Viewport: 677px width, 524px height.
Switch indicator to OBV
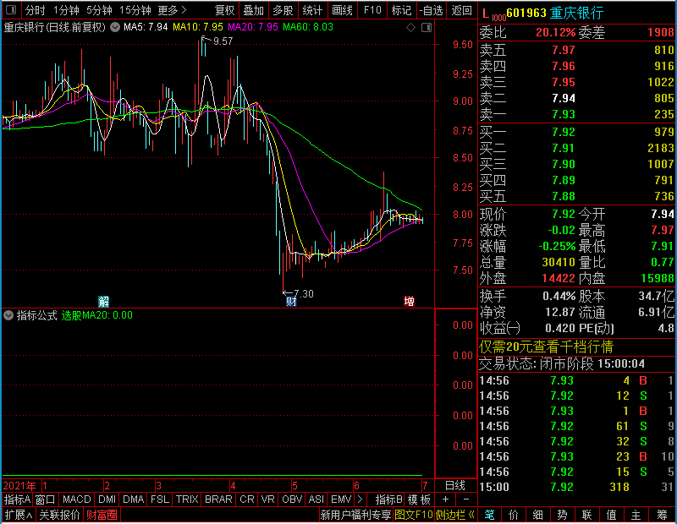[x=292, y=499]
